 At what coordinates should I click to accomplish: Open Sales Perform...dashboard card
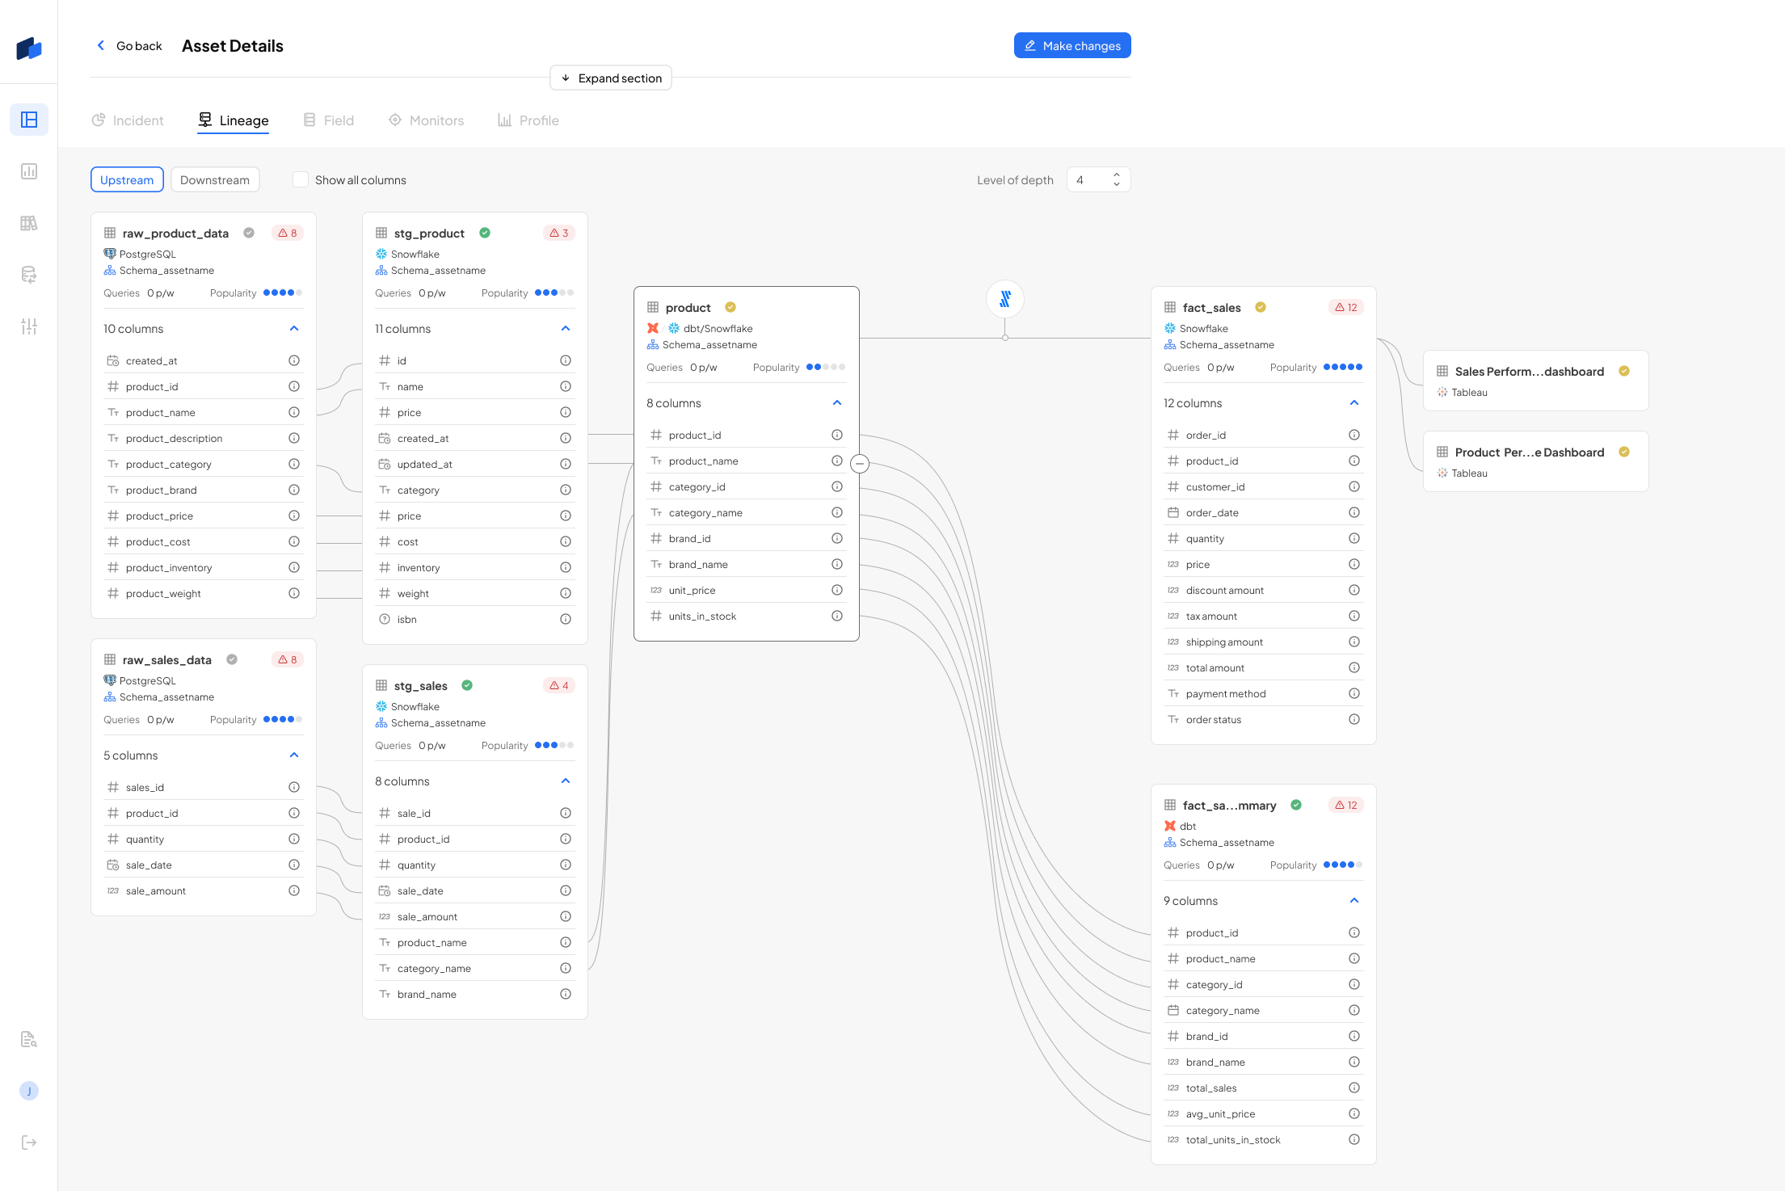click(1535, 381)
